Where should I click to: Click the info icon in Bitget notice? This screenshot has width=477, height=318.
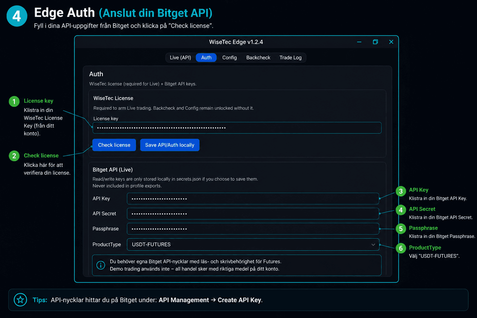[x=101, y=265]
